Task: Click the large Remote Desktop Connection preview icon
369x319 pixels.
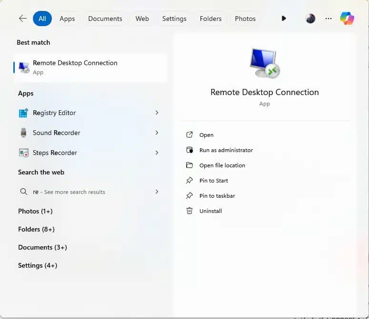Action: 265,63
